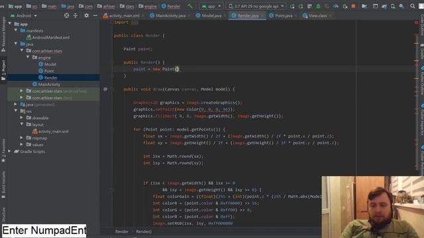Hide the Project panel with minus icon

tap(95, 16)
